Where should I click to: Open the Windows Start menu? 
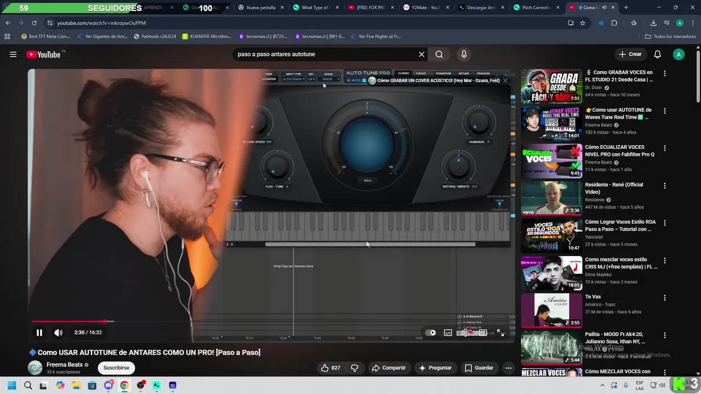[x=12, y=385]
